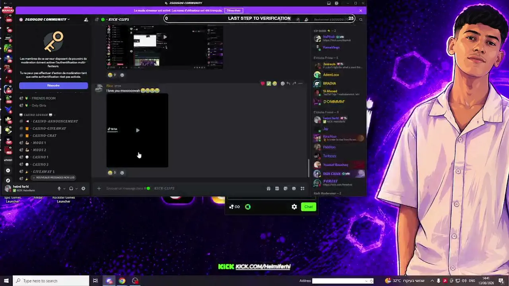The height and width of the screenshot is (286, 509).
Task: Dismiss the streamer mode banner
Action: pos(361,11)
